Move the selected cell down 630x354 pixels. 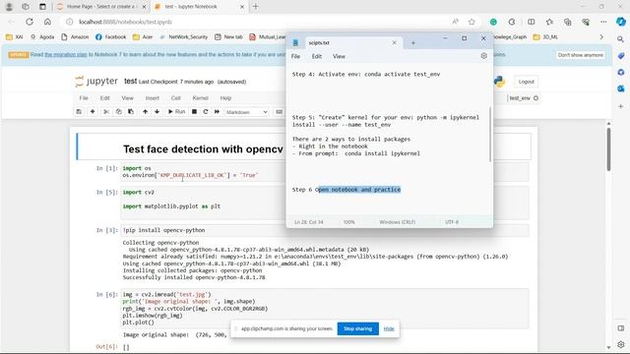click(x=157, y=111)
